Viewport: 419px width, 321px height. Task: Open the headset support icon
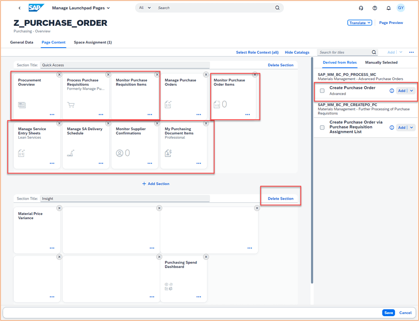[x=361, y=8]
